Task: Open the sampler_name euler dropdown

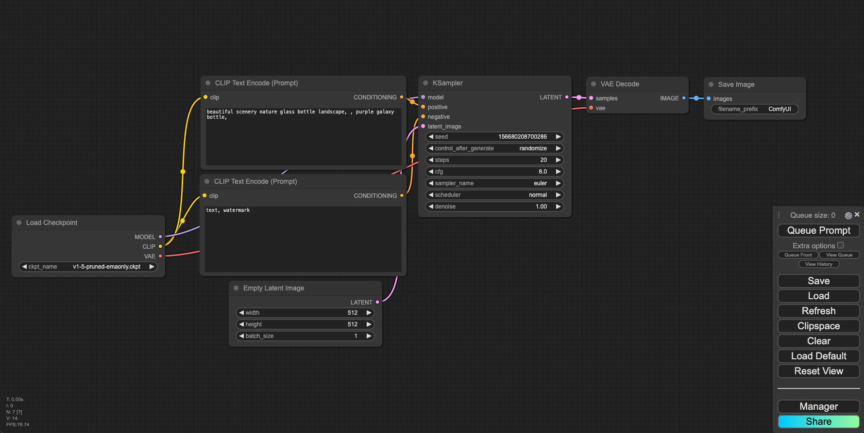Action: click(x=494, y=183)
